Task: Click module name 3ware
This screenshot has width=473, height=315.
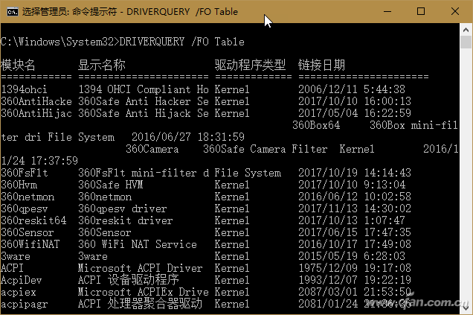Action: (x=16, y=256)
